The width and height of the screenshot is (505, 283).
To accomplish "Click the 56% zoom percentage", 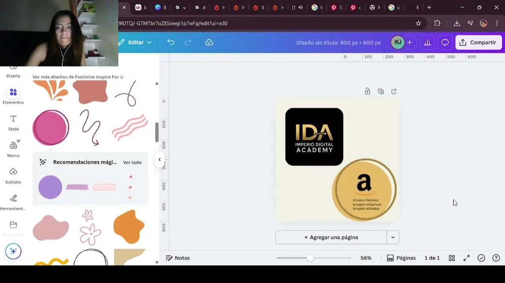I will 366,258.
